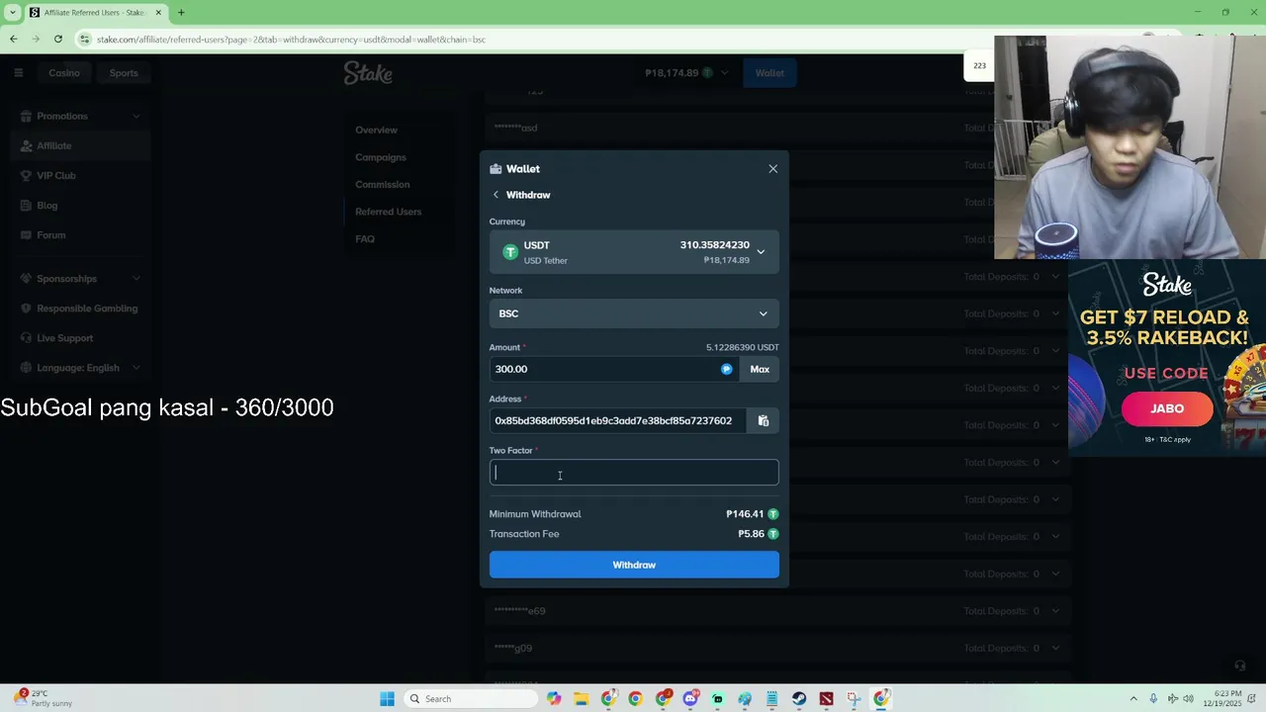
Task: Open the browser tab search dropdown
Action: 13,13
